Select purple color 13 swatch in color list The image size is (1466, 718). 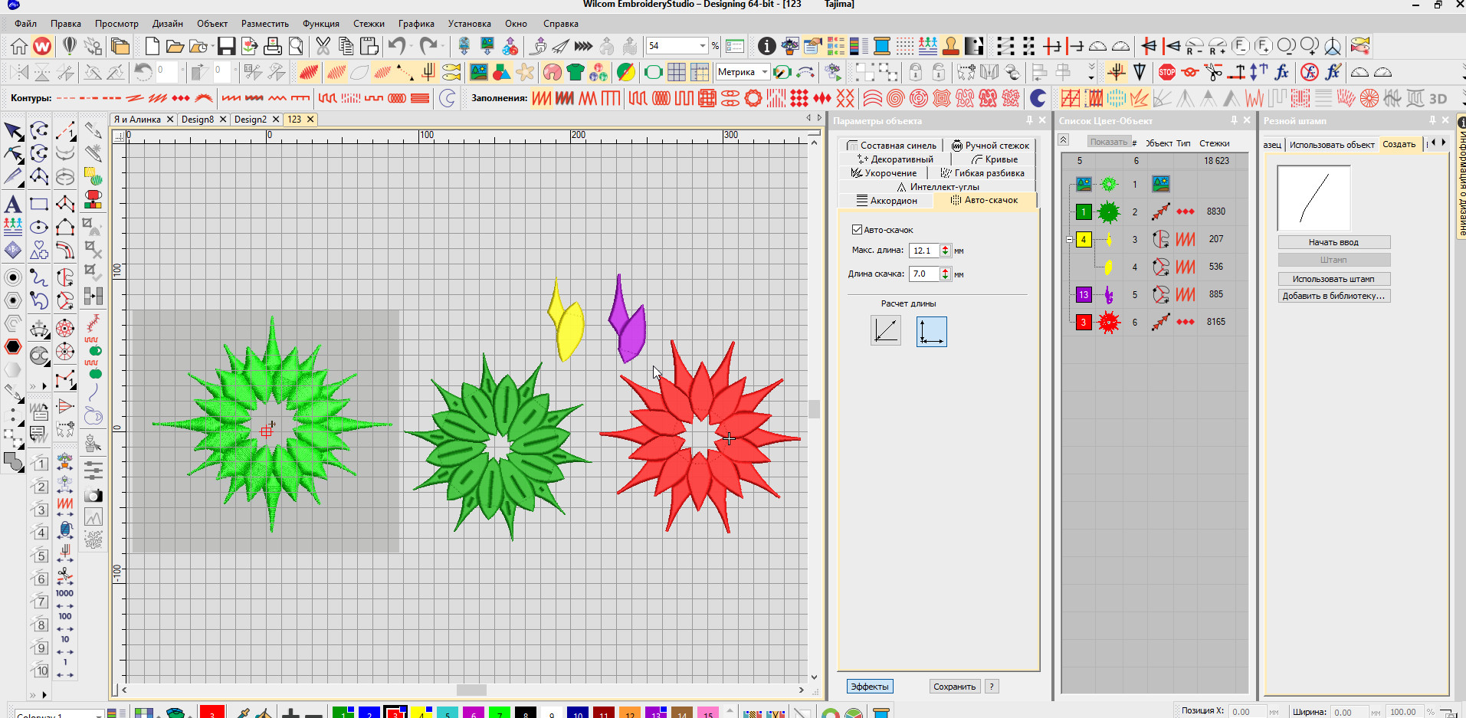(x=1084, y=294)
